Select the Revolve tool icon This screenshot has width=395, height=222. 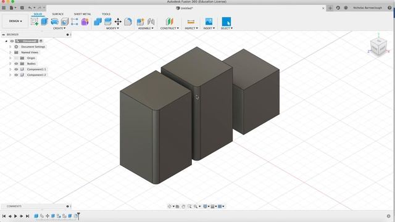coord(55,22)
